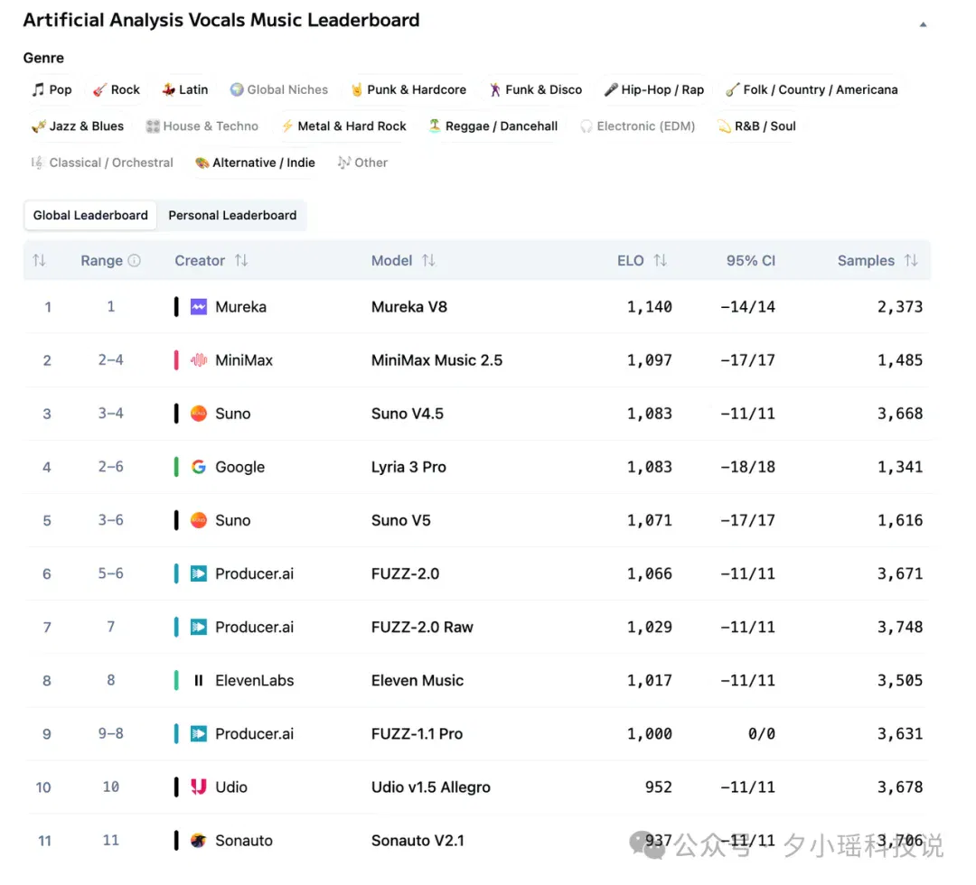
Task: Click the FUZZ-2.0 Raw model name
Action: click(x=422, y=627)
